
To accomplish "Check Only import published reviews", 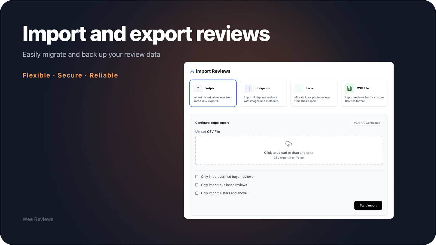I will [x=197, y=185].
